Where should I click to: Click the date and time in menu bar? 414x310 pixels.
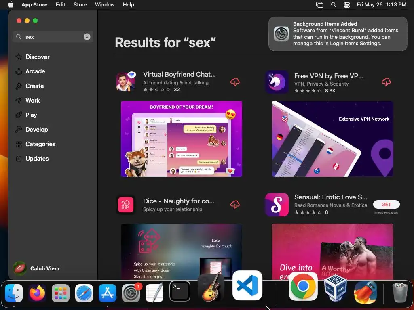tap(381, 5)
